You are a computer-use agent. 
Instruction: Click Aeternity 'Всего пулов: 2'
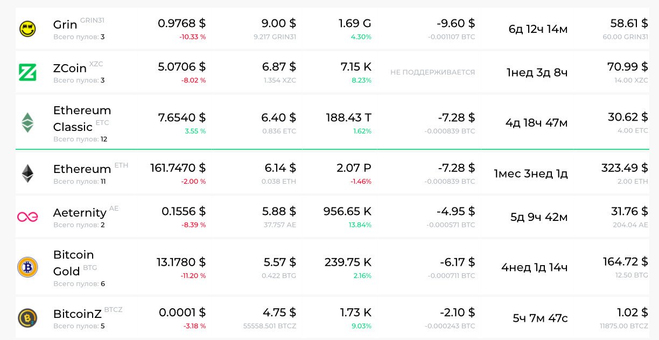(x=79, y=225)
